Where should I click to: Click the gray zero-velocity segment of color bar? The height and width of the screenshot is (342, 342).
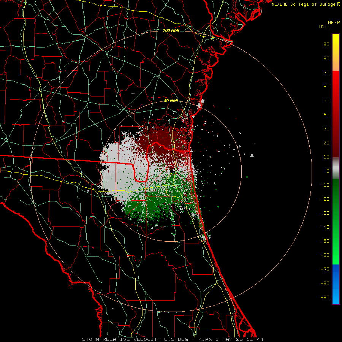tap(336, 168)
